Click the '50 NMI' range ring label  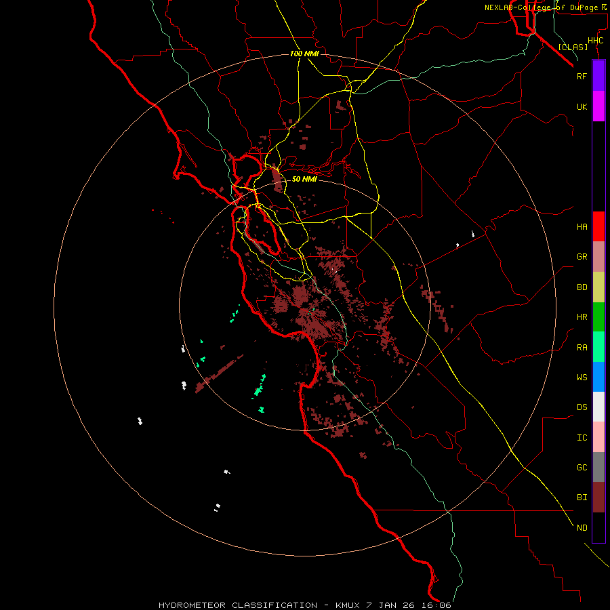[304, 179]
